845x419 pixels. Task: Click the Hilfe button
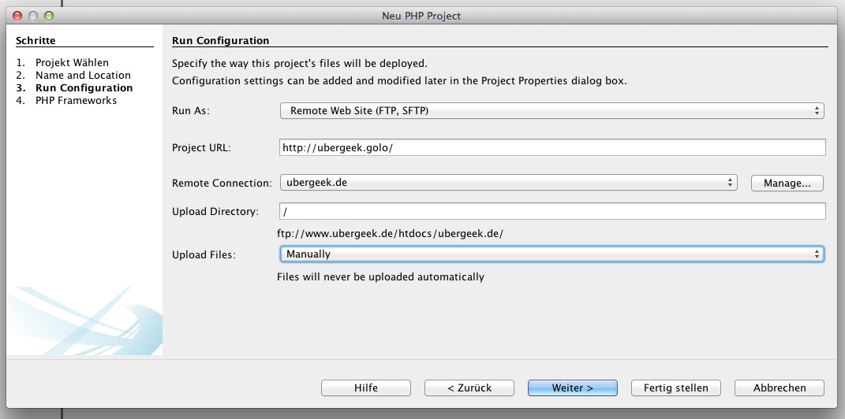[366, 387]
